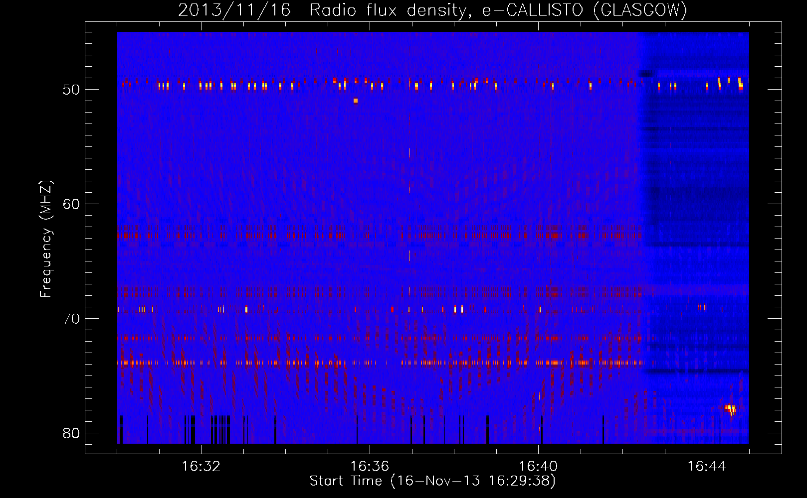Click the frequency tick label '80'

click(x=71, y=433)
